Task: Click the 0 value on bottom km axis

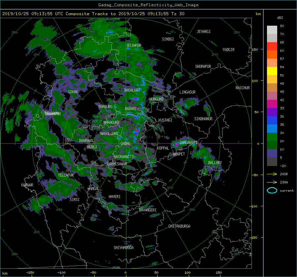Action: pos(125,273)
